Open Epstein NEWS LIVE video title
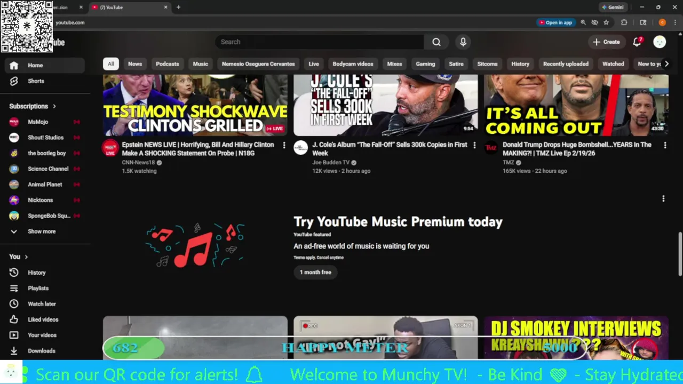683x384 pixels. click(197, 149)
